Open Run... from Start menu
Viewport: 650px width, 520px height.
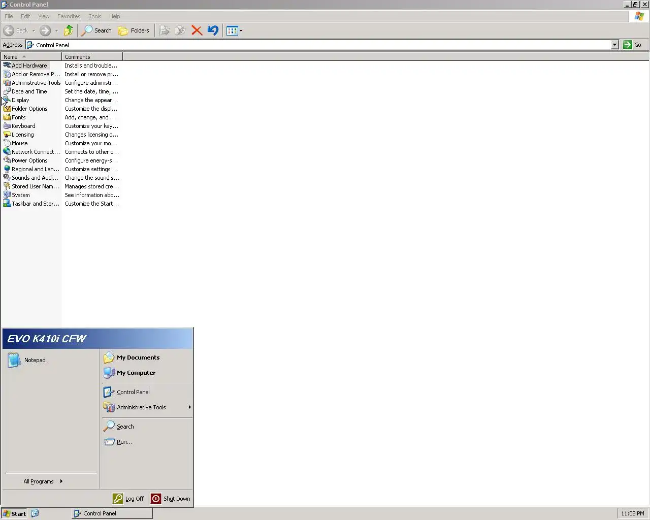point(147,442)
